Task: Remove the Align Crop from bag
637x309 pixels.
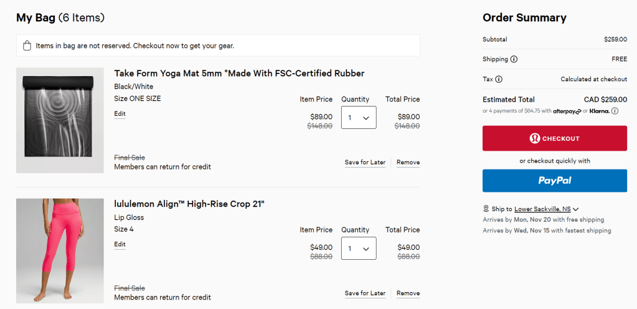Action: click(408, 293)
